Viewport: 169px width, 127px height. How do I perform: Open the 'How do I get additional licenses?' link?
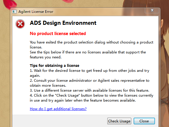tap(58, 109)
